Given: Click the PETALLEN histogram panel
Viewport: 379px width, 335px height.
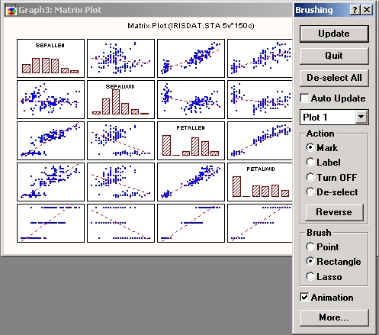Looking at the screenshot, I should coord(191,140).
